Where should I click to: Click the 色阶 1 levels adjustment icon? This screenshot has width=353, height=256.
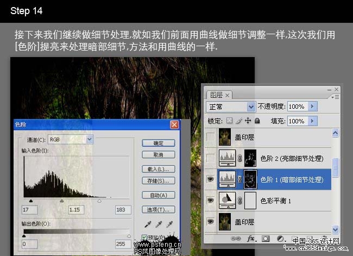[228, 179]
